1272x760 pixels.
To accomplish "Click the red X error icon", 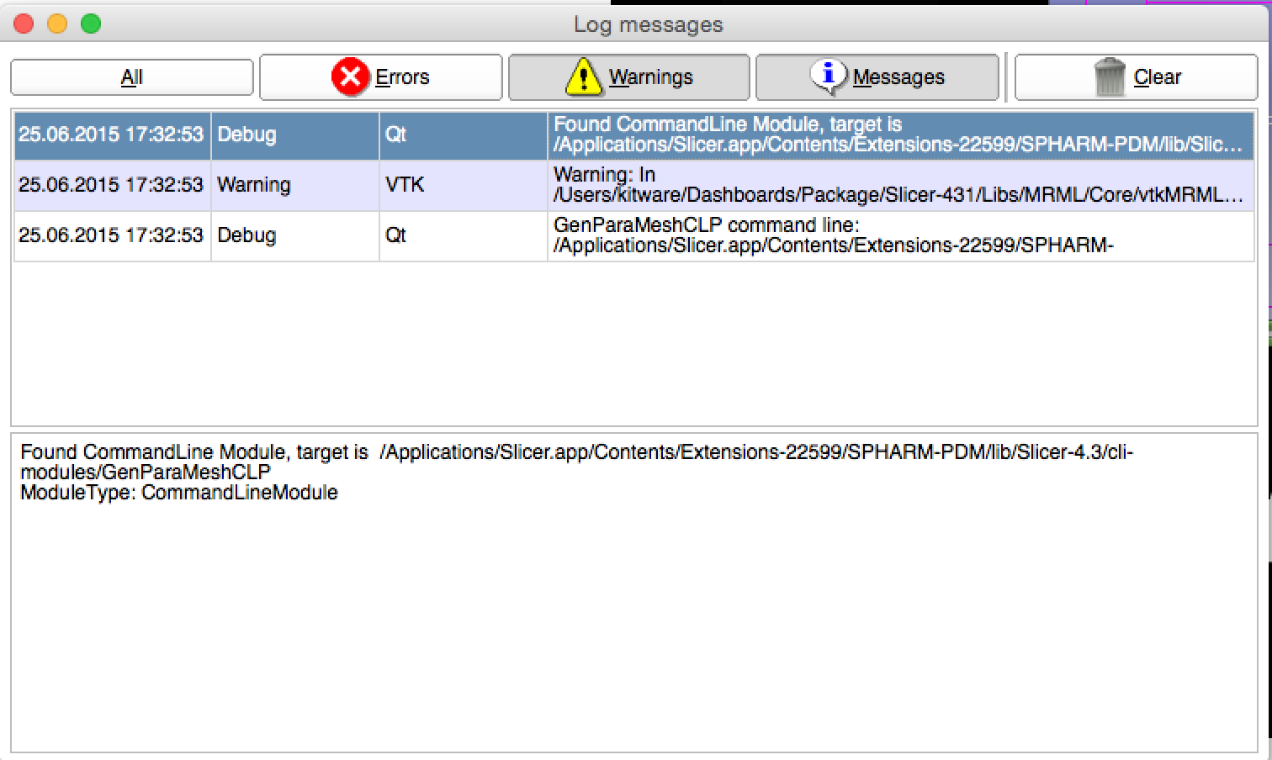I will tap(349, 77).
